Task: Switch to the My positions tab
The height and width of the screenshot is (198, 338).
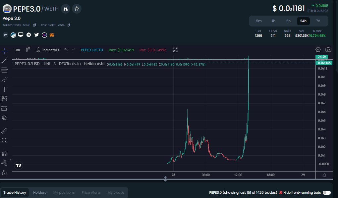Action: pyautogui.click(x=64, y=193)
